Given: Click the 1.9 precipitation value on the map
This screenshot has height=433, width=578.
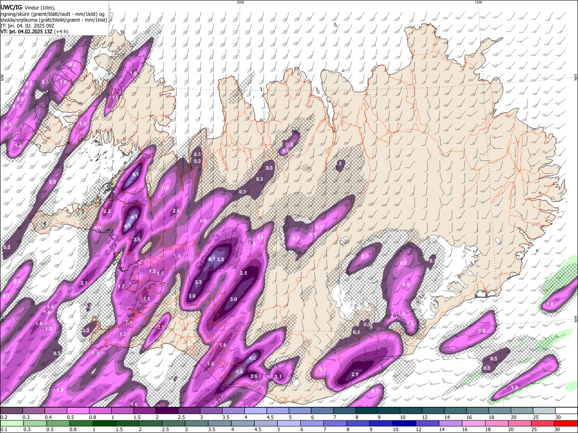Looking at the screenshot, I should (x=223, y=345).
